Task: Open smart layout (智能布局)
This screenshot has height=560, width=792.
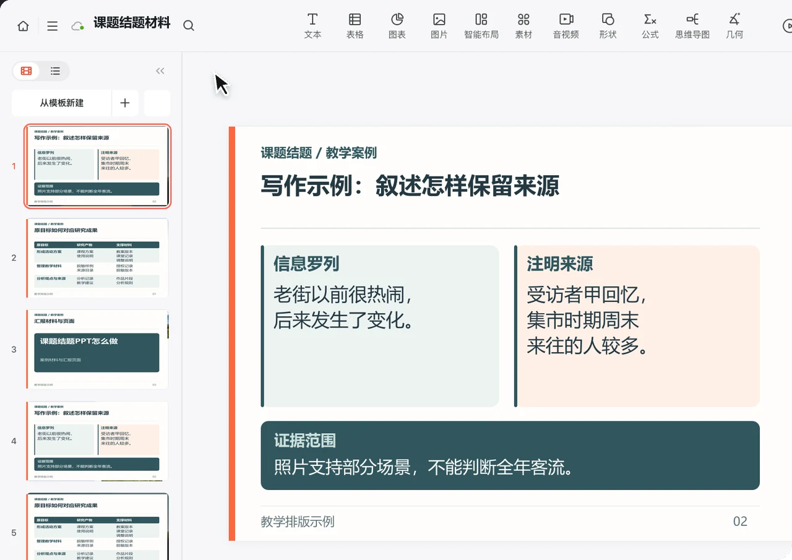Action: (481, 26)
